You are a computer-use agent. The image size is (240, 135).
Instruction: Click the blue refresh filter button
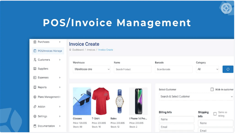[x=228, y=69]
